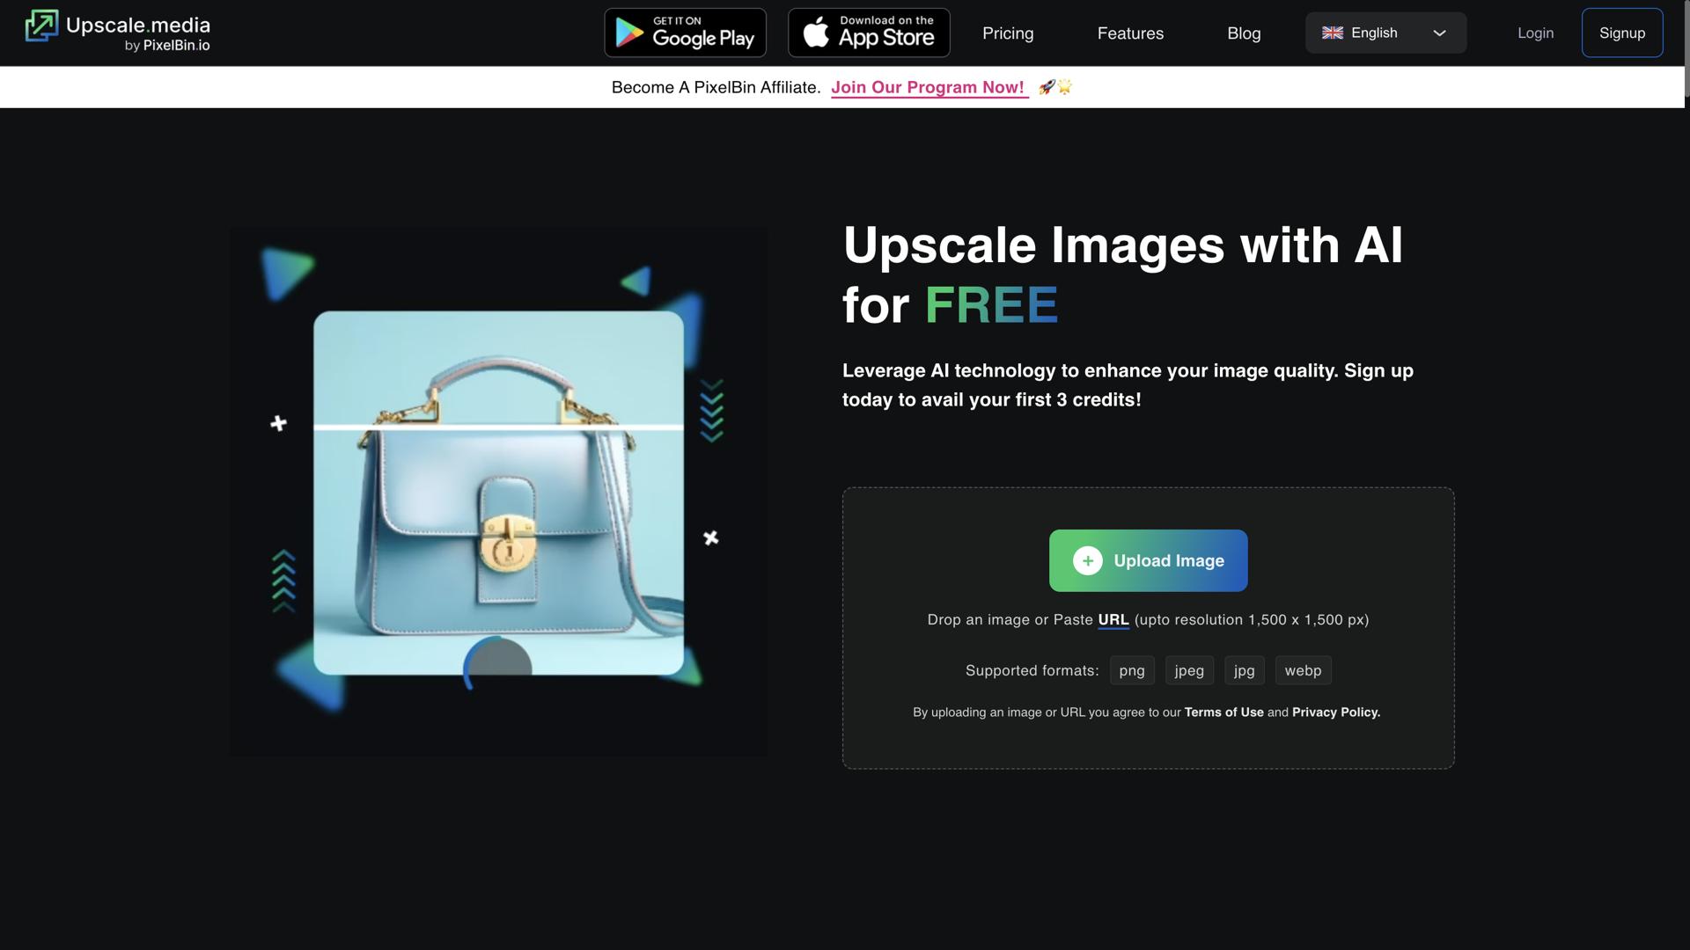Click the Paste URL link
The image size is (1690, 950).
1113,620
